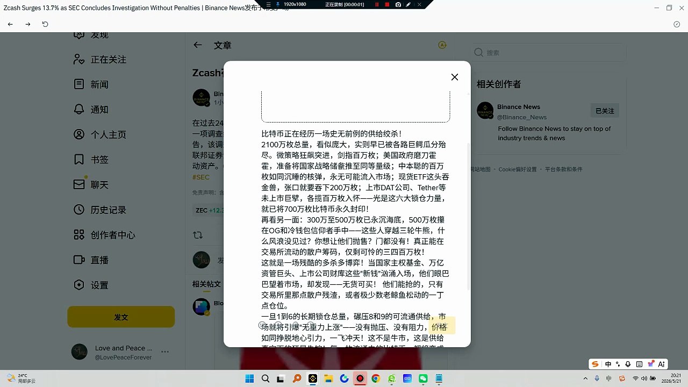Open the Love and Peace account menu dots
This screenshot has width=688, height=387.
165,352
